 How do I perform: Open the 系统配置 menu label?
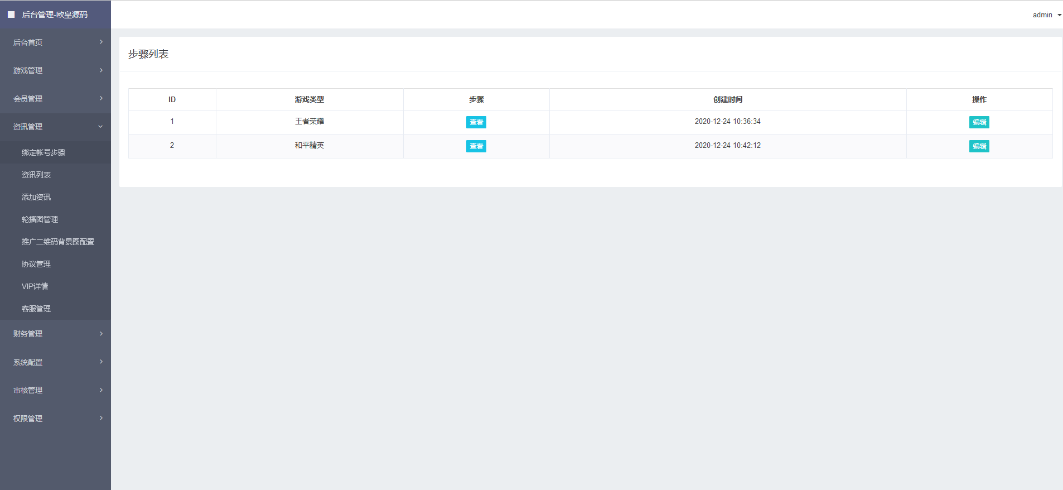[x=28, y=362]
